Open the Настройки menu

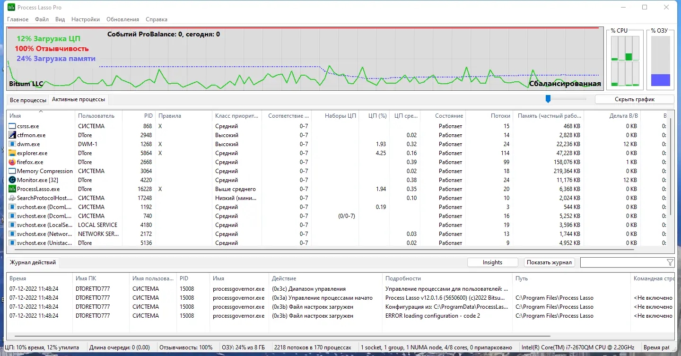(x=86, y=19)
